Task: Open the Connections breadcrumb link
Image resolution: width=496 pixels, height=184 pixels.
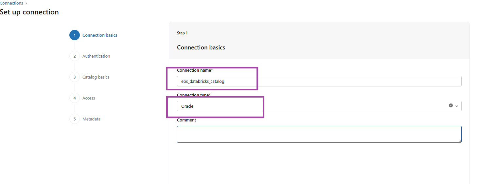Action: pos(11,3)
